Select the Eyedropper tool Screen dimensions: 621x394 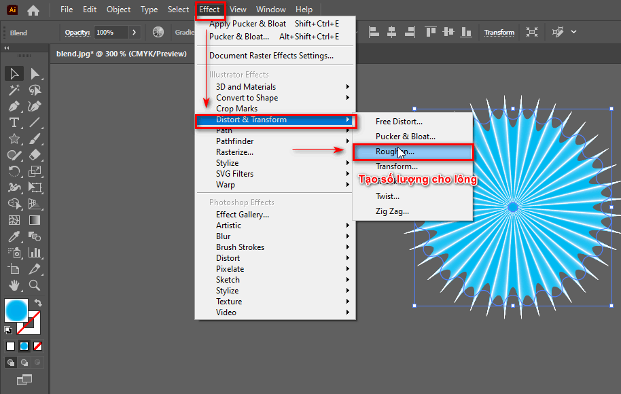click(x=14, y=236)
